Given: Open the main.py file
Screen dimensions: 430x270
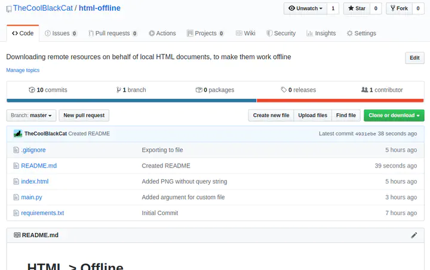Looking at the screenshot, I should 32,197.
